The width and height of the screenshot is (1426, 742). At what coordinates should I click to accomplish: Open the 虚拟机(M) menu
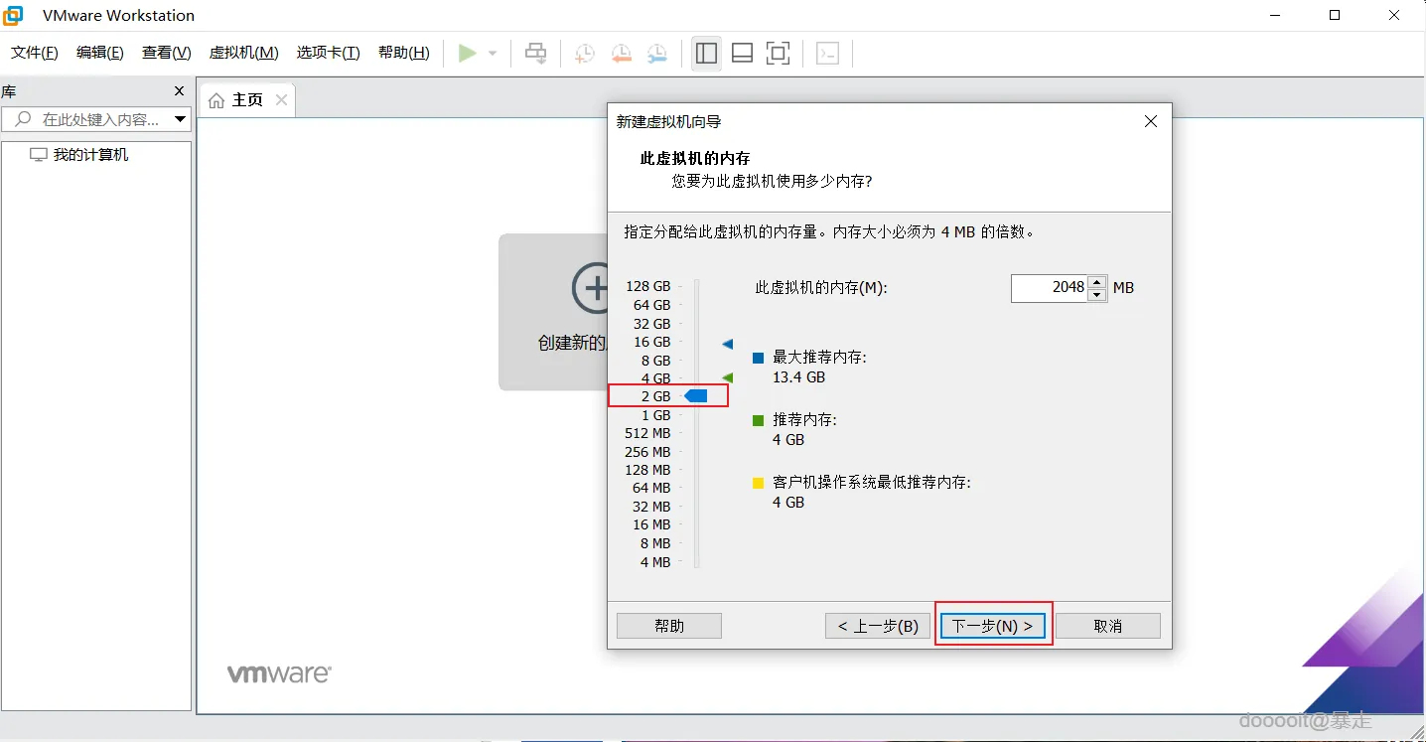pos(242,53)
